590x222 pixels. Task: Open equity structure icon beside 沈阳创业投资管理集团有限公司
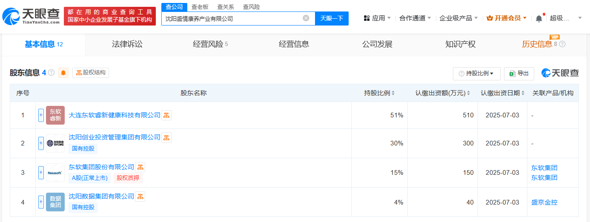point(166,137)
